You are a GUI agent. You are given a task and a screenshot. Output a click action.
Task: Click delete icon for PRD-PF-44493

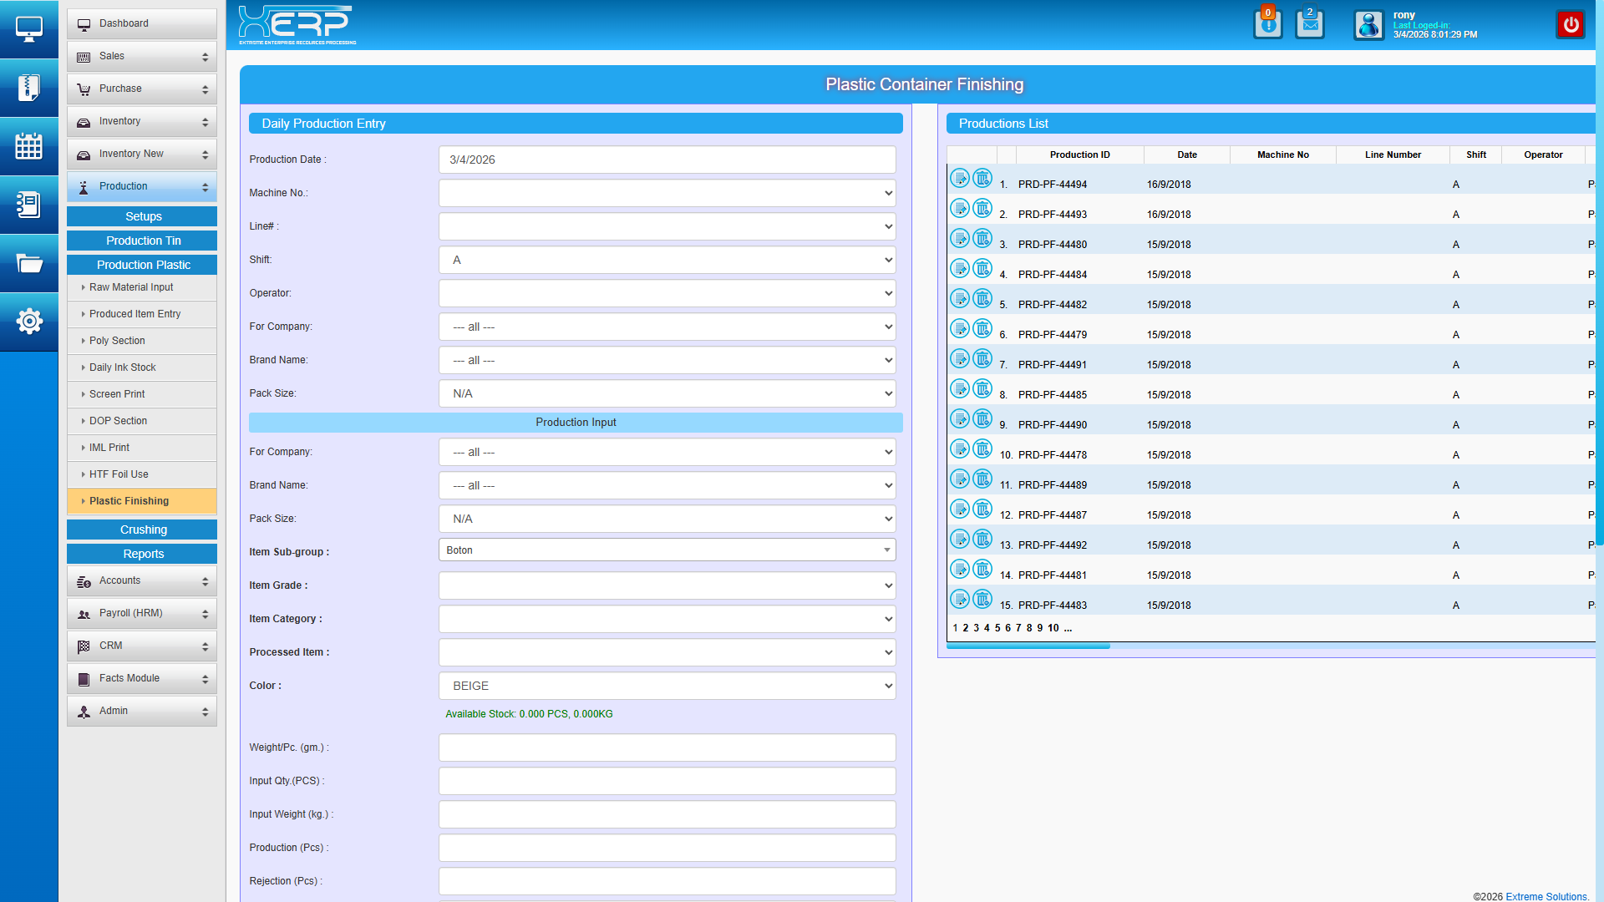point(982,209)
